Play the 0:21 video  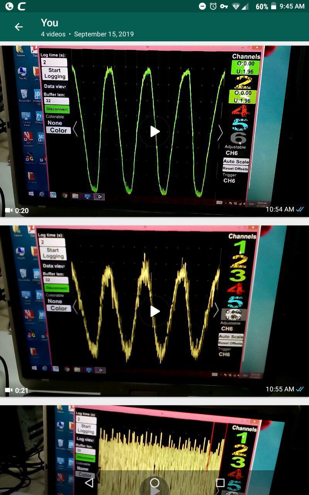click(154, 311)
